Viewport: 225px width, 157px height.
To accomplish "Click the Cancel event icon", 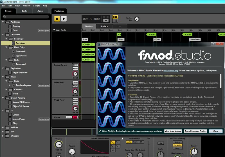I will 10,115.
